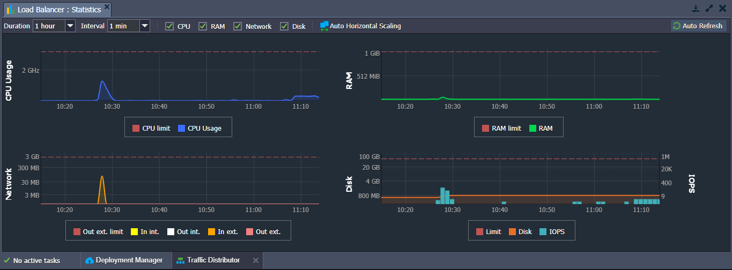Click the Network In ext. spike
Viewport: 732px width, 270px height.
[x=102, y=177]
